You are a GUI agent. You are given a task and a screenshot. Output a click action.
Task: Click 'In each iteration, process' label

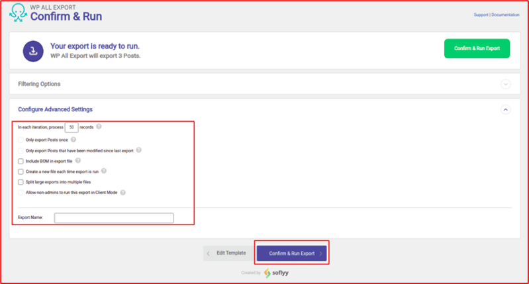pos(40,127)
